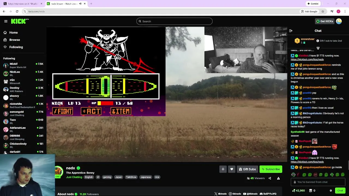Viewport: 349px width, 196px height.
Task: Click the Gift Subs button
Action: pos(247,169)
